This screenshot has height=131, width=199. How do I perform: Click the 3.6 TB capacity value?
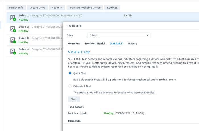(x=128, y=16)
